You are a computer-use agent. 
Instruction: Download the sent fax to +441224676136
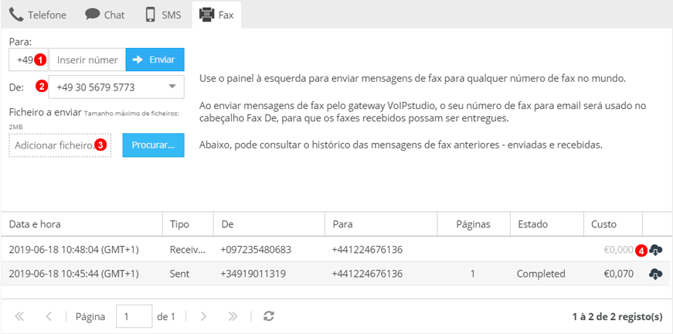[x=656, y=274]
